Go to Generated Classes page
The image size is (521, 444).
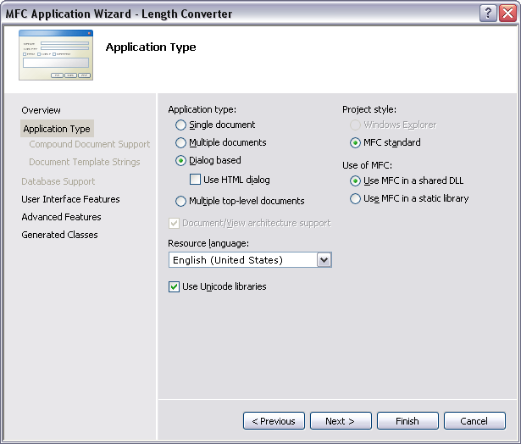pyautogui.click(x=59, y=235)
